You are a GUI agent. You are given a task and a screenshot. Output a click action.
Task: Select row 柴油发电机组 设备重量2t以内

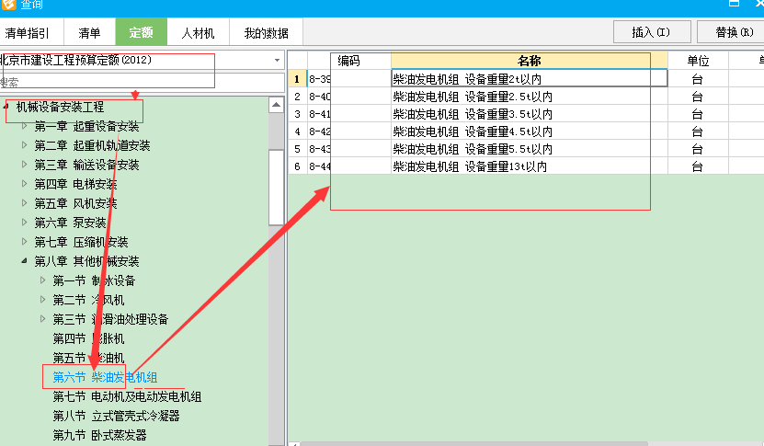[530, 78]
